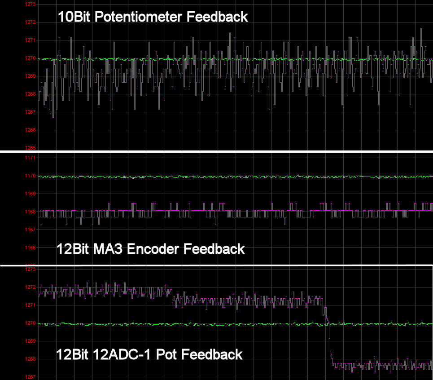This screenshot has width=433, height=380.
Task: Click the steep magenta drop in bottom chart
Action: (330, 341)
